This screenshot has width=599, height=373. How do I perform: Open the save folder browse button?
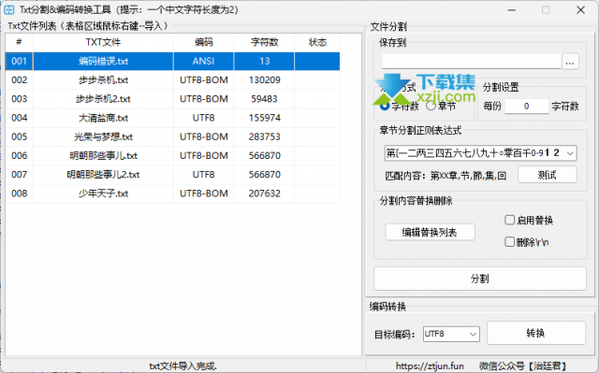pyautogui.click(x=570, y=62)
